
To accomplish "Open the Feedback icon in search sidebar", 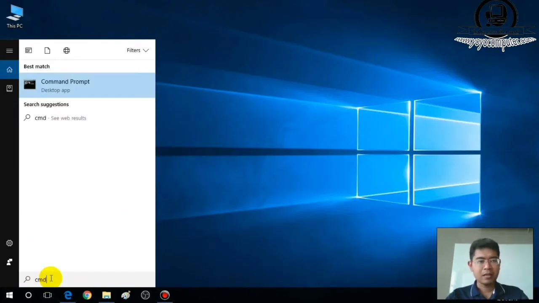I will tap(9, 262).
